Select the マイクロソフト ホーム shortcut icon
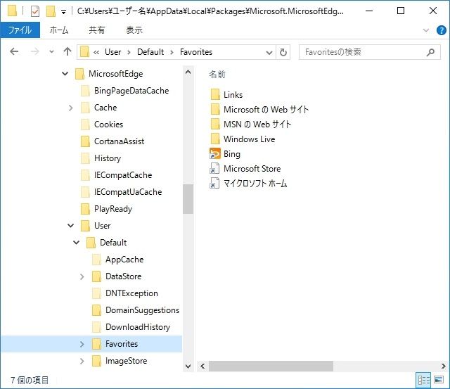This screenshot has width=450, height=389. coord(215,183)
